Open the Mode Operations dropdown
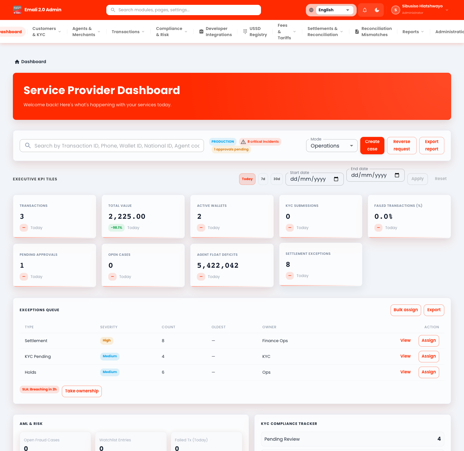The height and width of the screenshot is (451, 464). [x=332, y=146]
